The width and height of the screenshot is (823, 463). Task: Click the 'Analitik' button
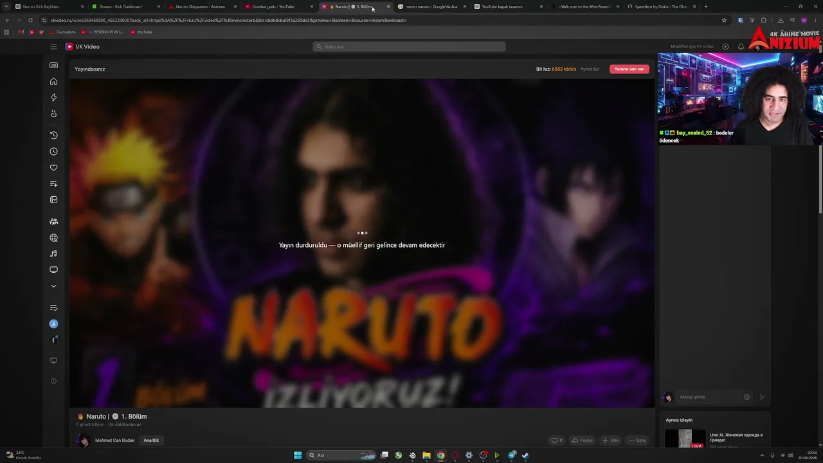[x=151, y=440]
